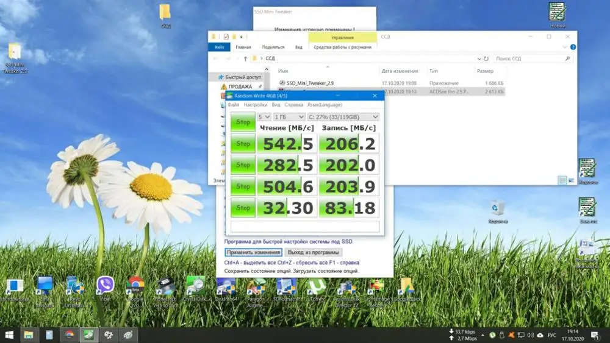The image size is (610, 343).
Task: Select Быстрый доступ in the navigation pane
Action: 240,77
